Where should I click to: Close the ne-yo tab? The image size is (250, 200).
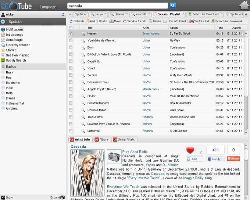(106, 14)
